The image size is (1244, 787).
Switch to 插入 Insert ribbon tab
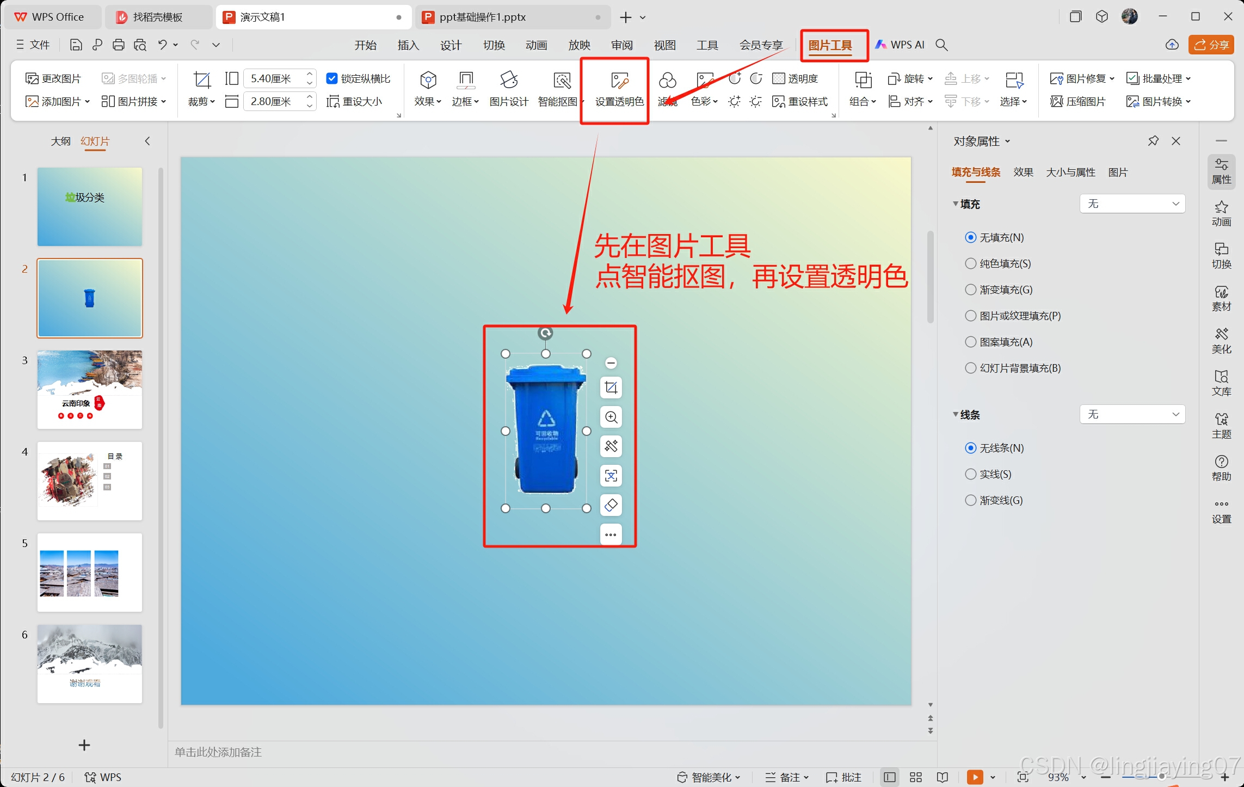click(408, 45)
